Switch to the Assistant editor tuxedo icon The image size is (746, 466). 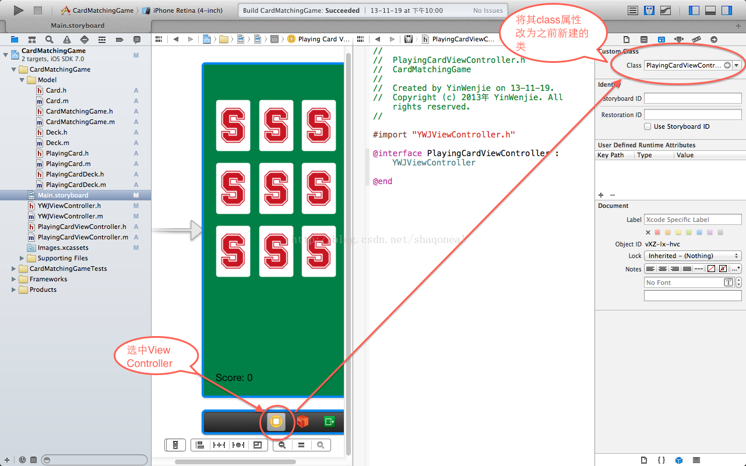649,10
